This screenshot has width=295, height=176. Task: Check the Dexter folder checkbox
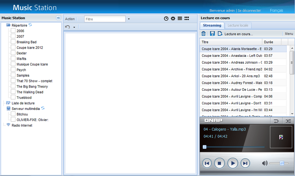(13, 53)
